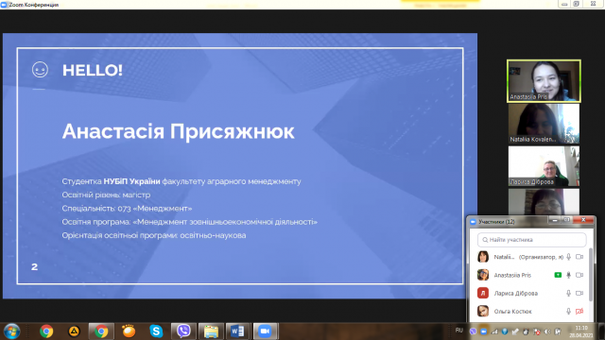The height and width of the screenshot is (340, 605).
Task: Toggle microphone icon for Лариса Діброва
Action: click(x=568, y=293)
